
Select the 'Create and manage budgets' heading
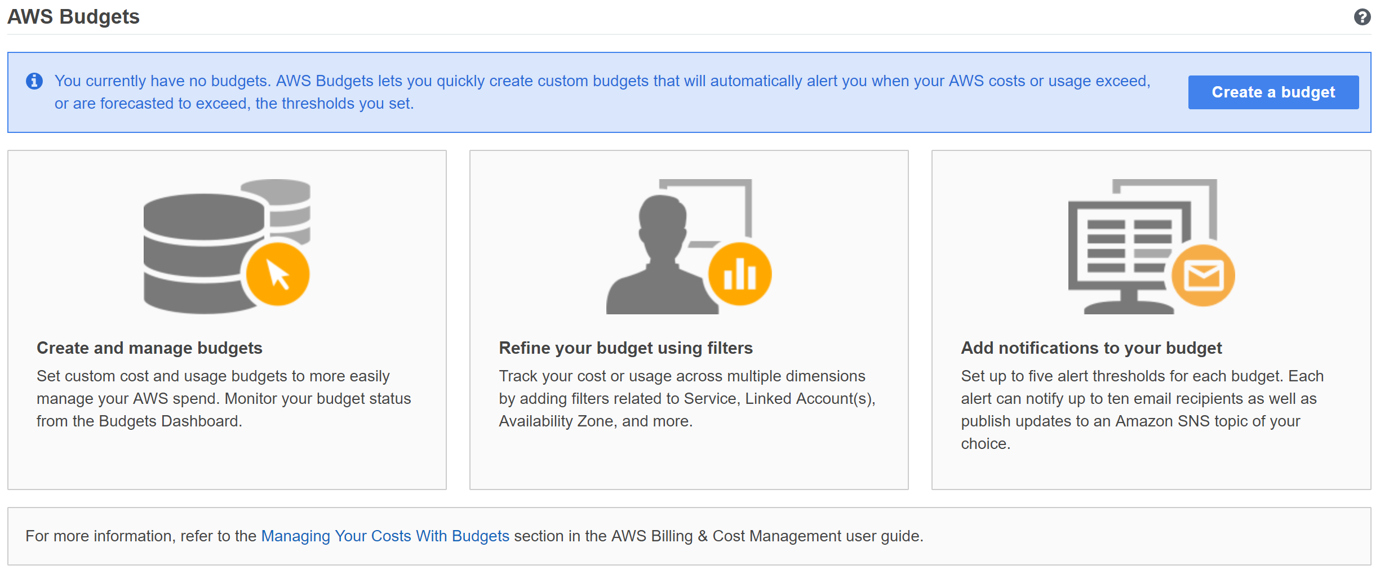tap(149, 348)
